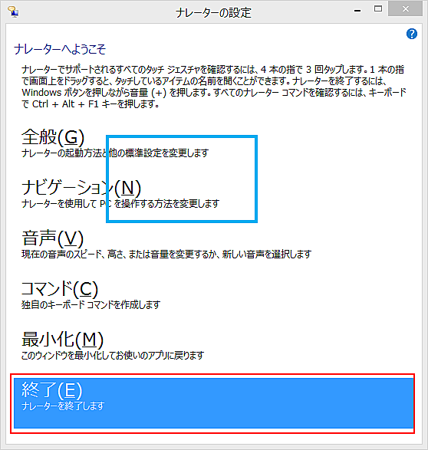This screenshot has height=450, width=428.
Task: Open the コマンド(C) keyboard commands section
Action: point(60,289)
